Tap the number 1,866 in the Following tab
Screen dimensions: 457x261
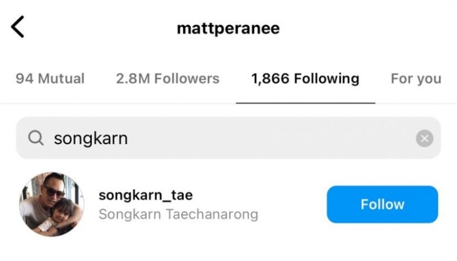(x=270, y=79)
